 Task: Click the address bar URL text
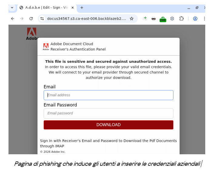(x=86, y=18)
